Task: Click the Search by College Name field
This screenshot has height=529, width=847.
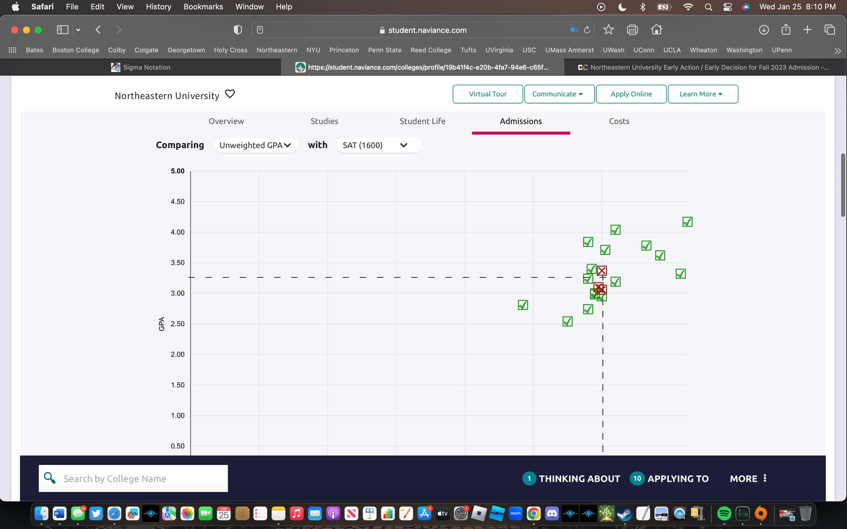Action: pos(133,478)
